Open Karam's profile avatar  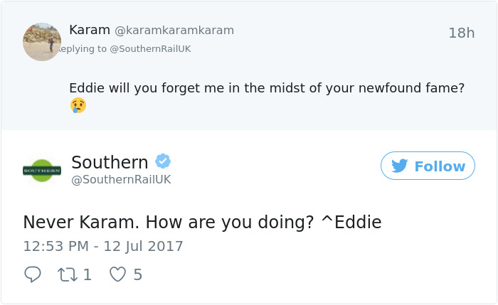click(42, 42)
